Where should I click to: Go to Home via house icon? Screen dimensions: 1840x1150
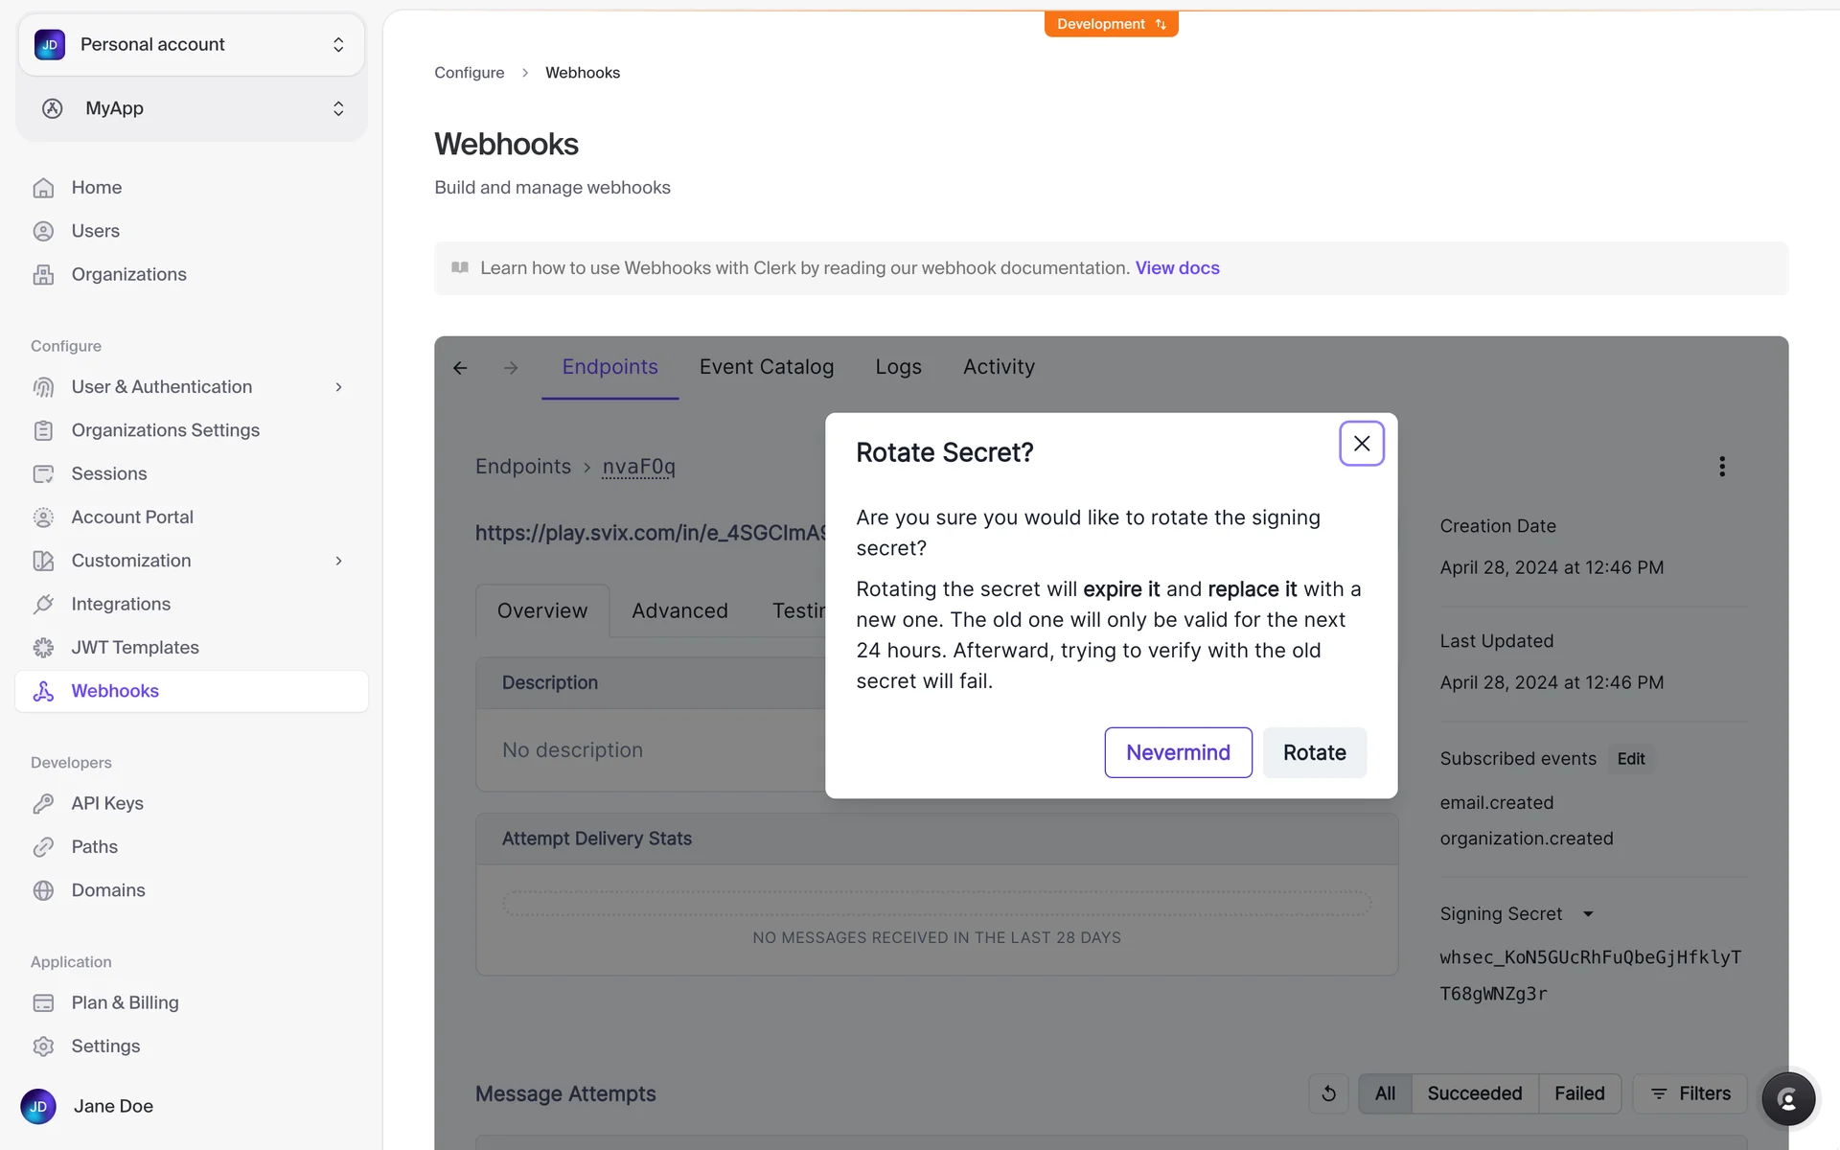tap(44, 188)
